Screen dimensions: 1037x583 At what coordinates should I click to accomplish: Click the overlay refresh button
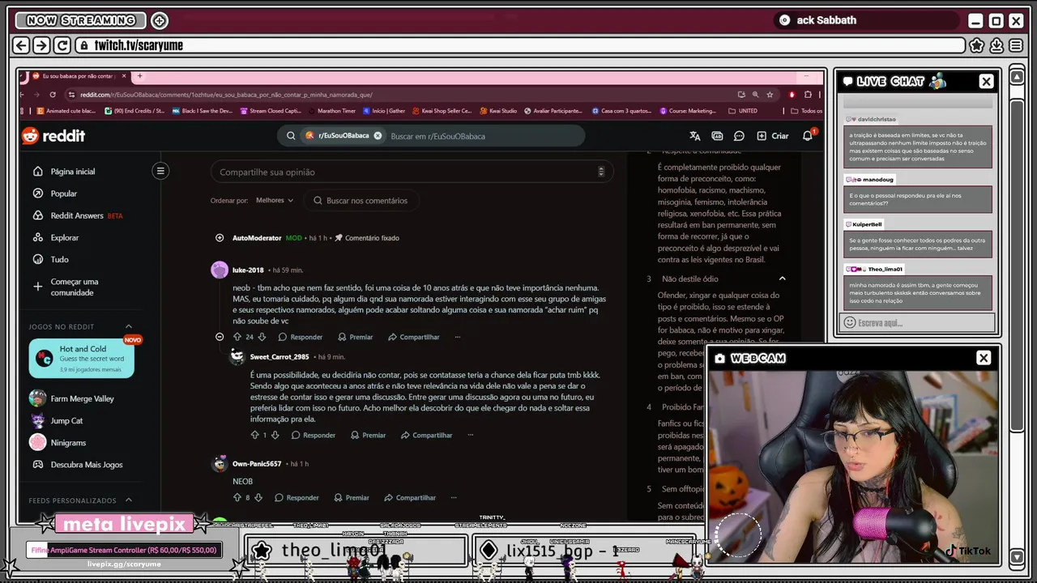click(x=62, y=45)
